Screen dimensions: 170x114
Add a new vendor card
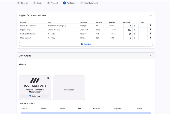(69, 88)
